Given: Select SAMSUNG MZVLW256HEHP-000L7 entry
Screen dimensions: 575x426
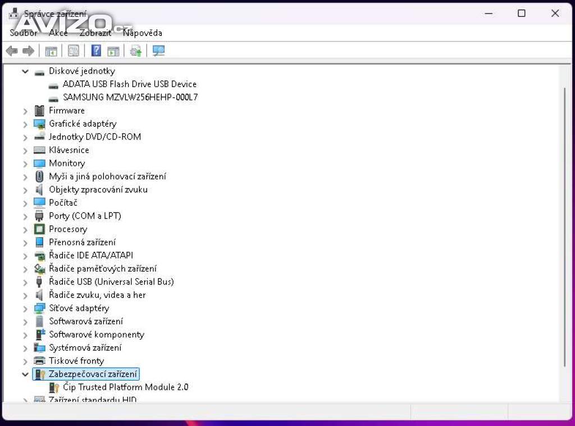Looking at the screenshot, I should click(x=130, y=97).
